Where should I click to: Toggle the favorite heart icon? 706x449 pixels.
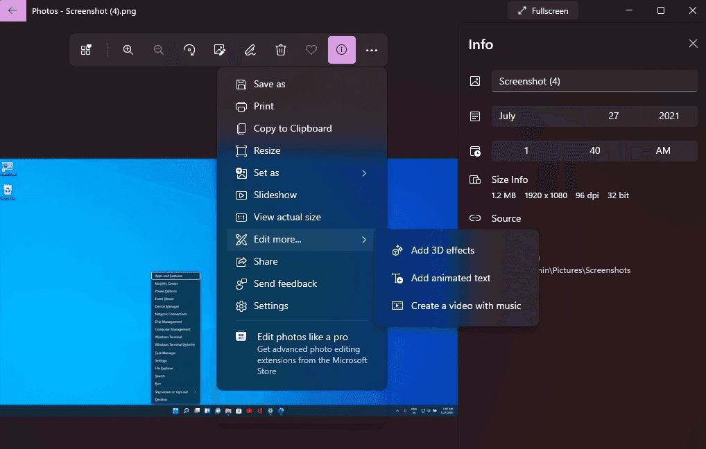311,50
